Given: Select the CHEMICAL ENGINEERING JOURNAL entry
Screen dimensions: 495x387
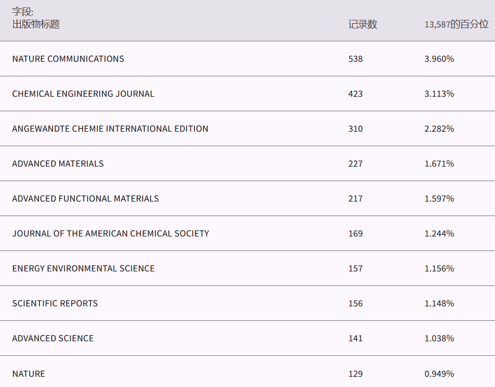Looking at the screenshot, I should (x=83, y=94).
